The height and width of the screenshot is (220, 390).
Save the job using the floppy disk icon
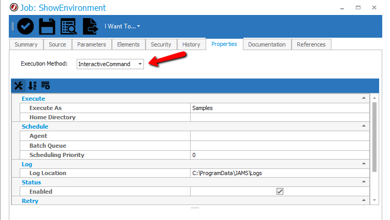point(47,26)
